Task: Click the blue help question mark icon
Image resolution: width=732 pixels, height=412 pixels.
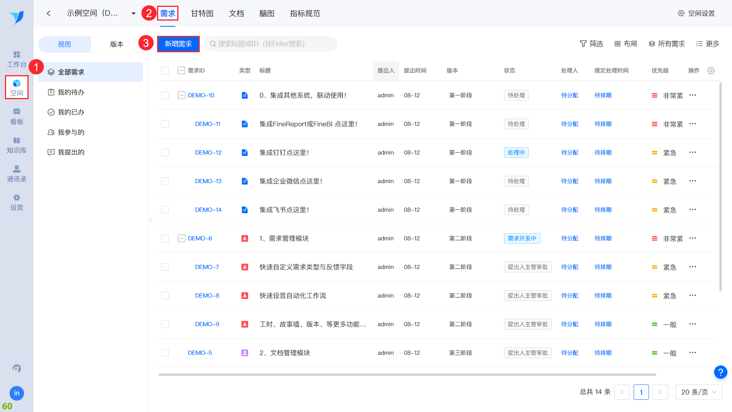Action: click(720, 372)
